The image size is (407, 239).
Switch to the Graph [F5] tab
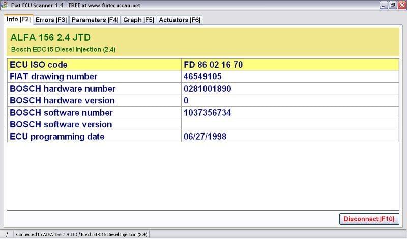tap(138, 20)
